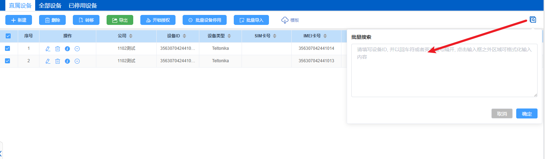Viewport: 545px width, 159px height.
Task: Switch to the 全部设备 tab
Action: [50, 5]
